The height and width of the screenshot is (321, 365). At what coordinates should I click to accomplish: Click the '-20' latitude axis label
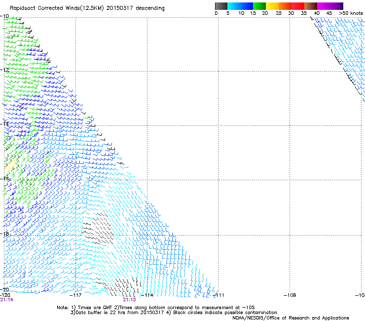click(x=4, y=289)
